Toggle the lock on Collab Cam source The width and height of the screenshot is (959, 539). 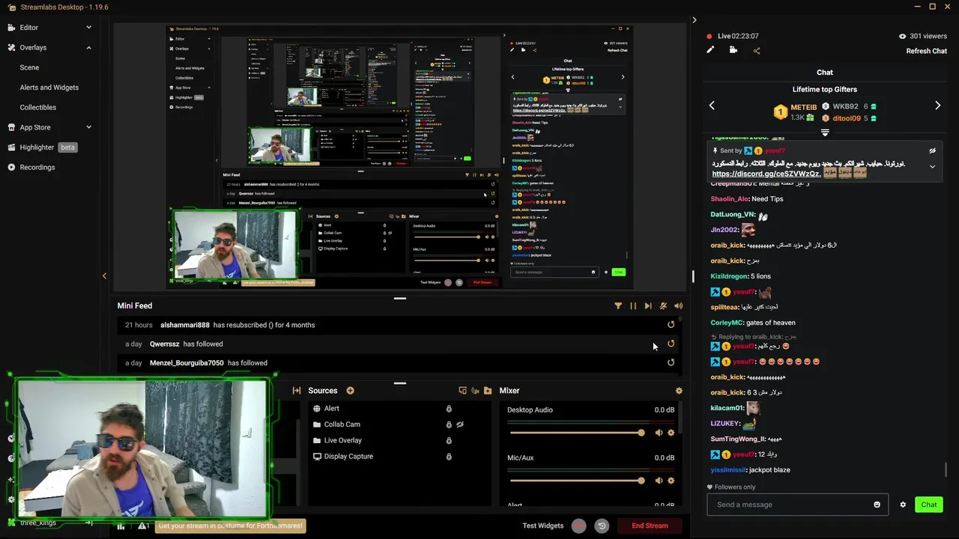[449, 424]
